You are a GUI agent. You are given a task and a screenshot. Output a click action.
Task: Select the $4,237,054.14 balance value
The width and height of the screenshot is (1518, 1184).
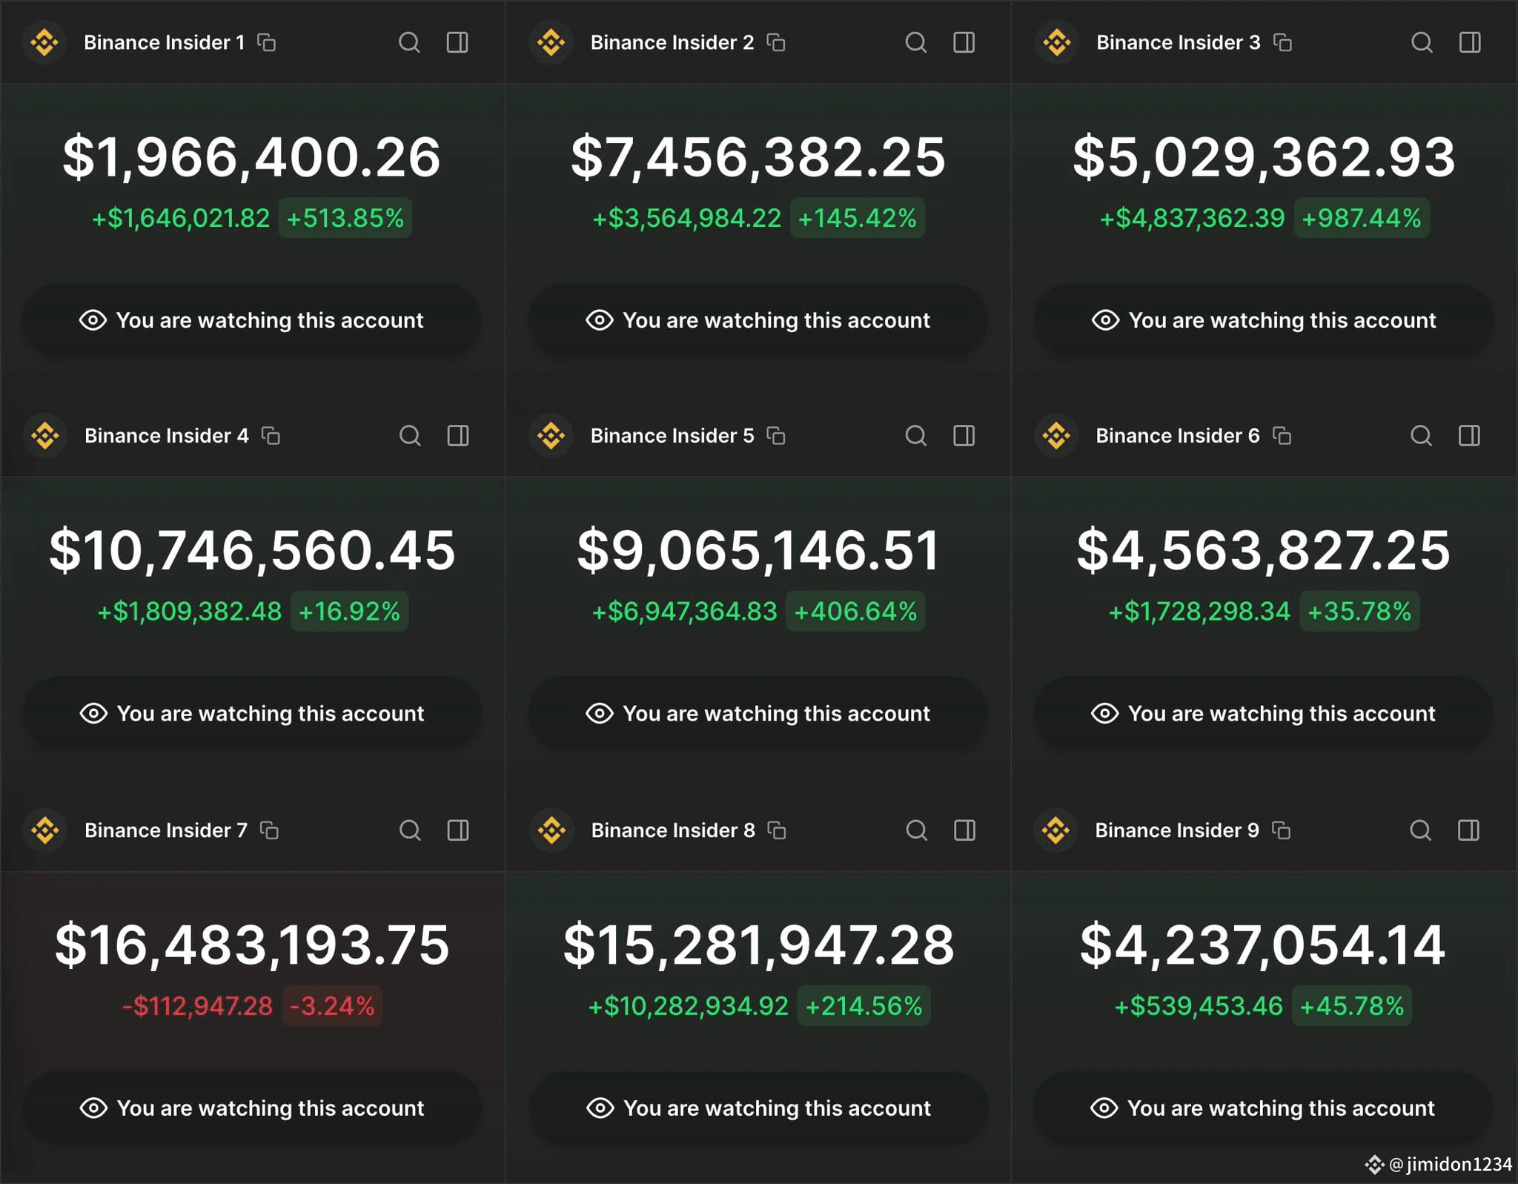click(1263, 945)
